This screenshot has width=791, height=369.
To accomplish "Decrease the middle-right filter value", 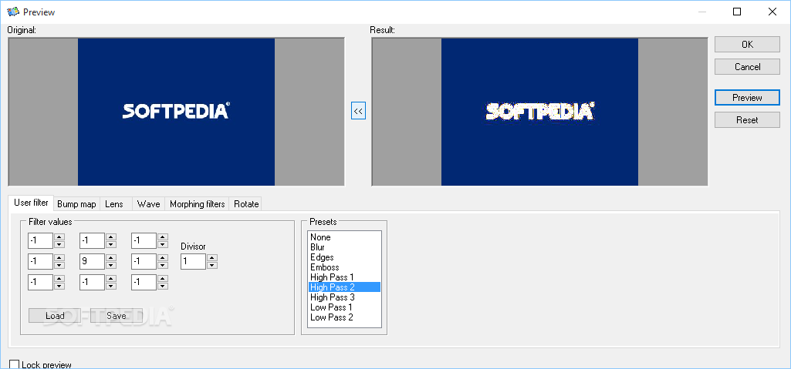I will point(162,265).
